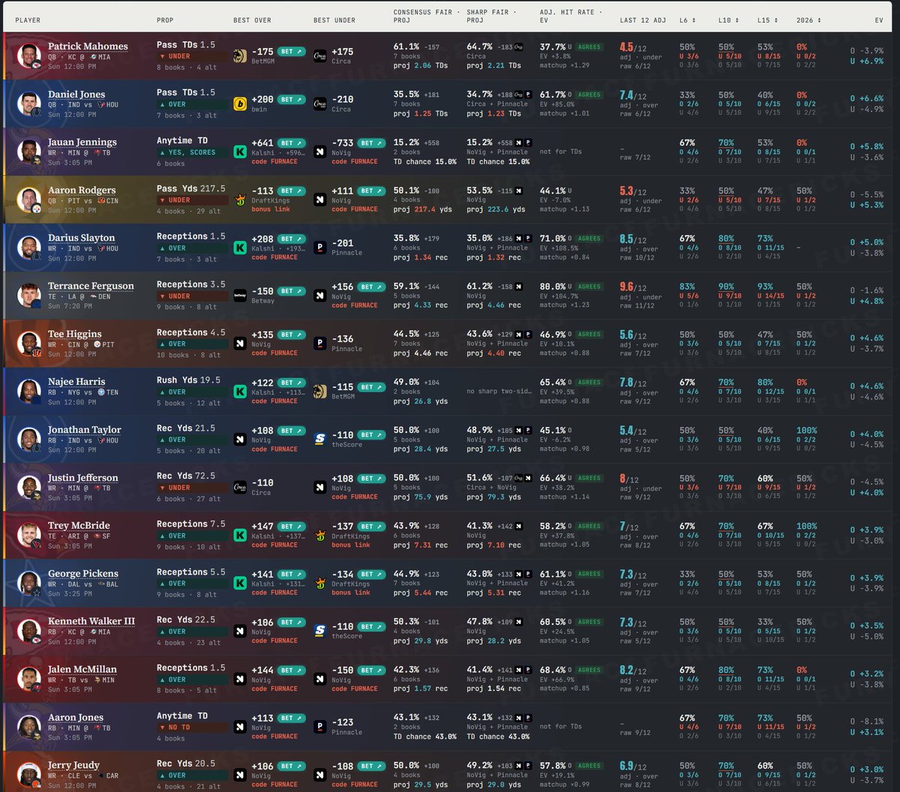Image resolution: width=900 pixels, height=792 pixels.
Task: Select the DraftKings logo in Trey McBride's row
Action: pos(320,535)
